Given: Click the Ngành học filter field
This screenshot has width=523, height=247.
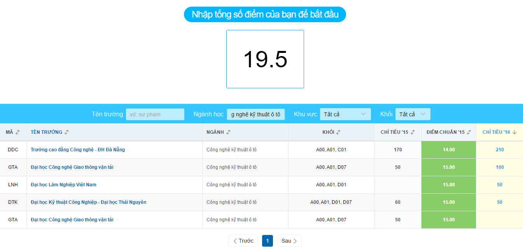Looking at the screenshot, I should click(x=255, y=114).
